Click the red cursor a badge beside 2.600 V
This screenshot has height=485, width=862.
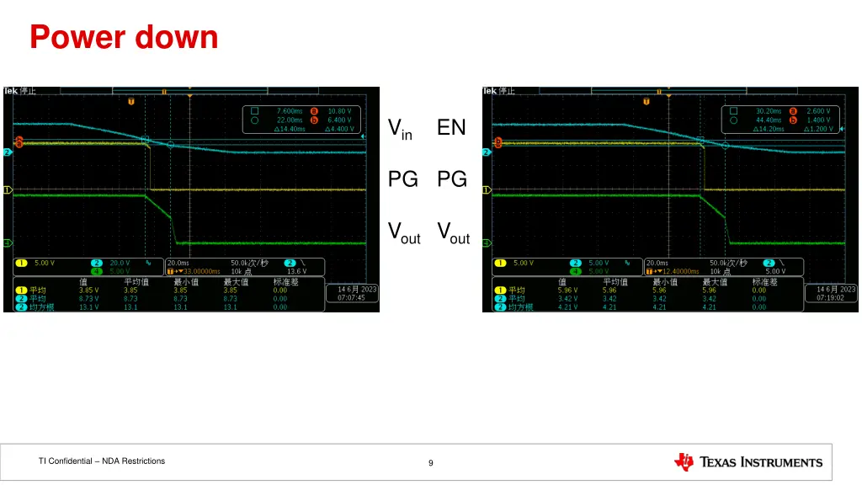(793, 111)
